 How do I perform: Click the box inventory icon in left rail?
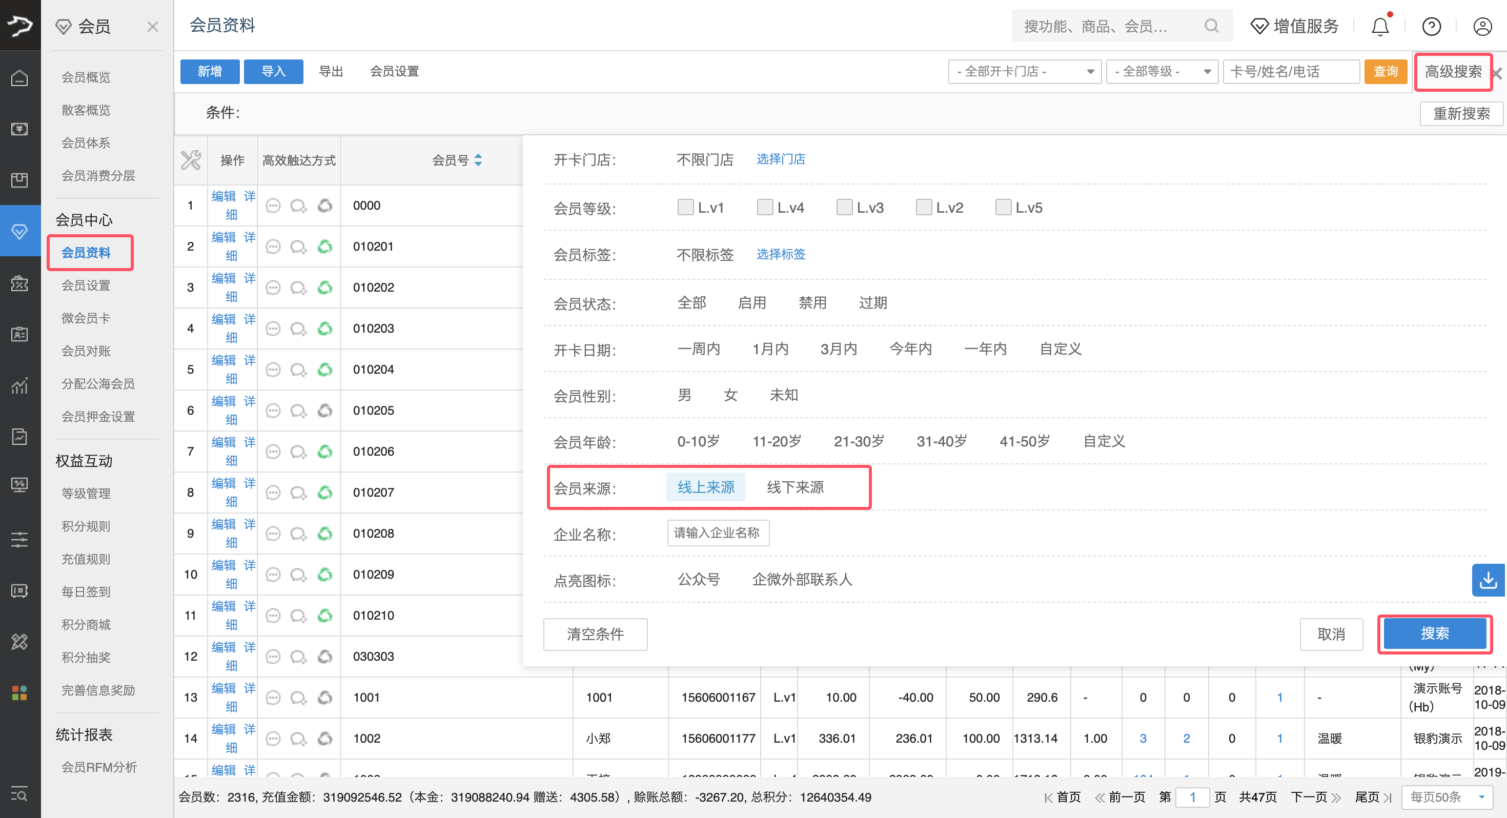(x=19, y=179)
